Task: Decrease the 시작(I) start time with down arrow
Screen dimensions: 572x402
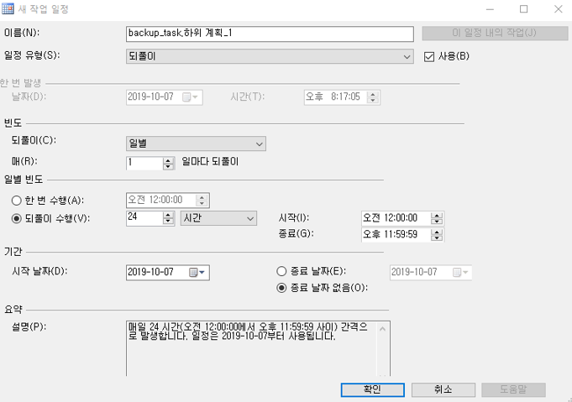Action: [436, 222]
